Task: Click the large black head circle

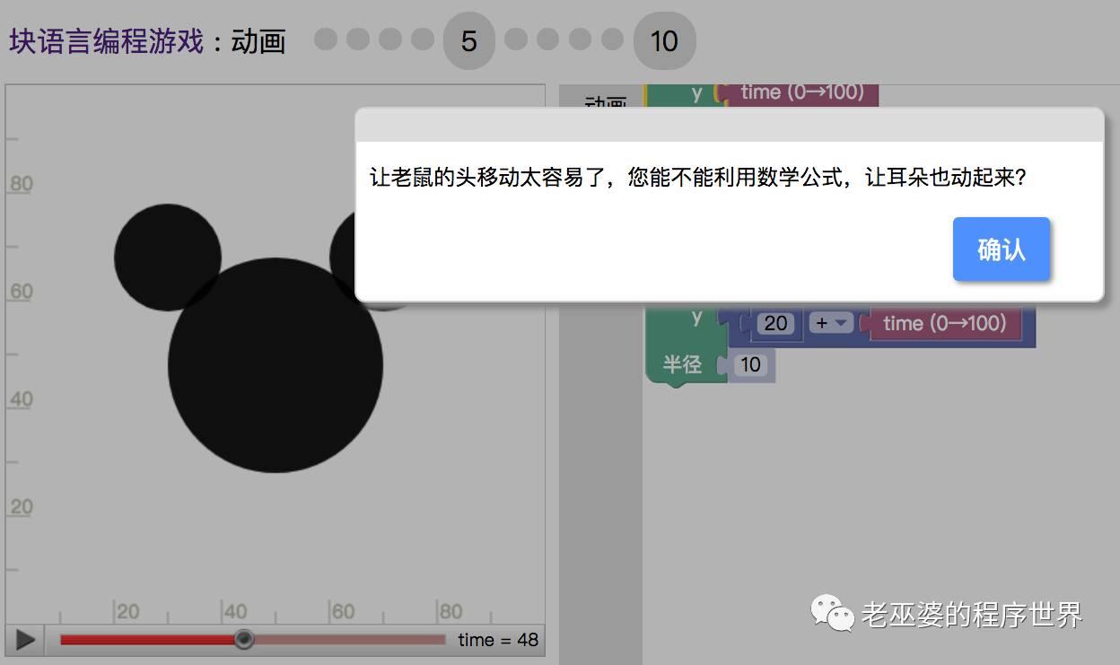Action: (x=276, y=365)
